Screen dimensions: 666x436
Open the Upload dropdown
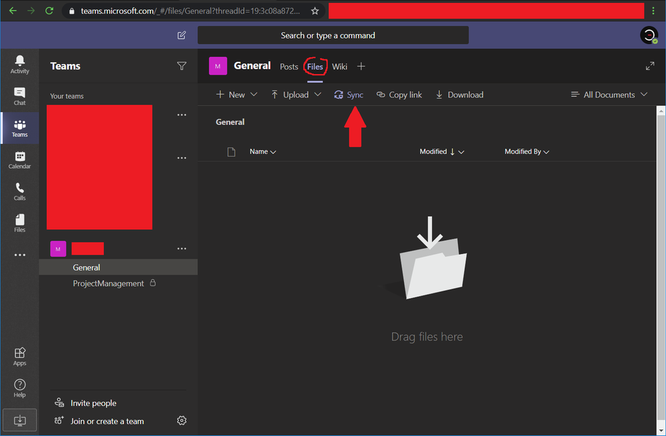[x=296, y=95]
